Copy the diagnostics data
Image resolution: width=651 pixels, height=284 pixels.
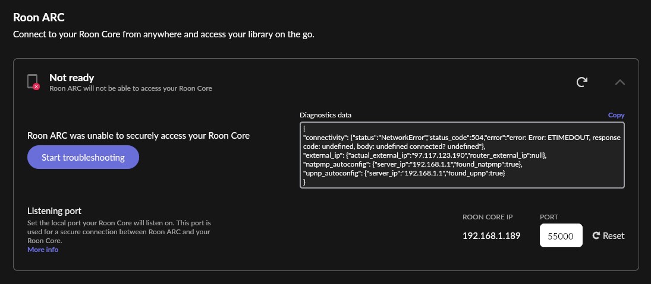pyautogui.click(x=616, y=115)
